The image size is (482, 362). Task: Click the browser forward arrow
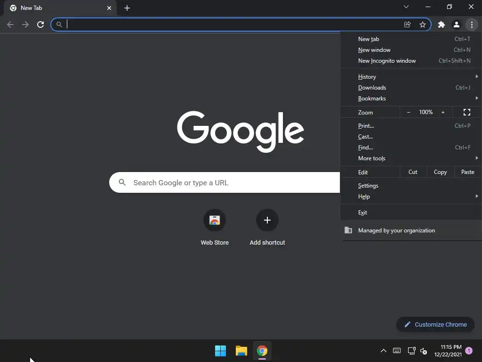[x=25, y=25]
